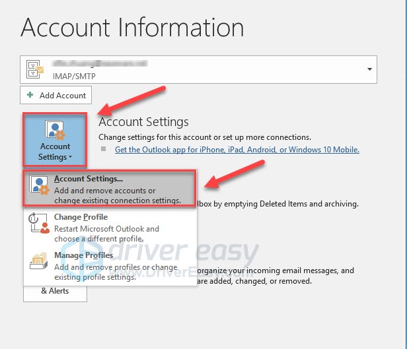Viewport: 407px width, 349px height.
Task: Select the Change Profile menu title
Action: pos(81,217)
